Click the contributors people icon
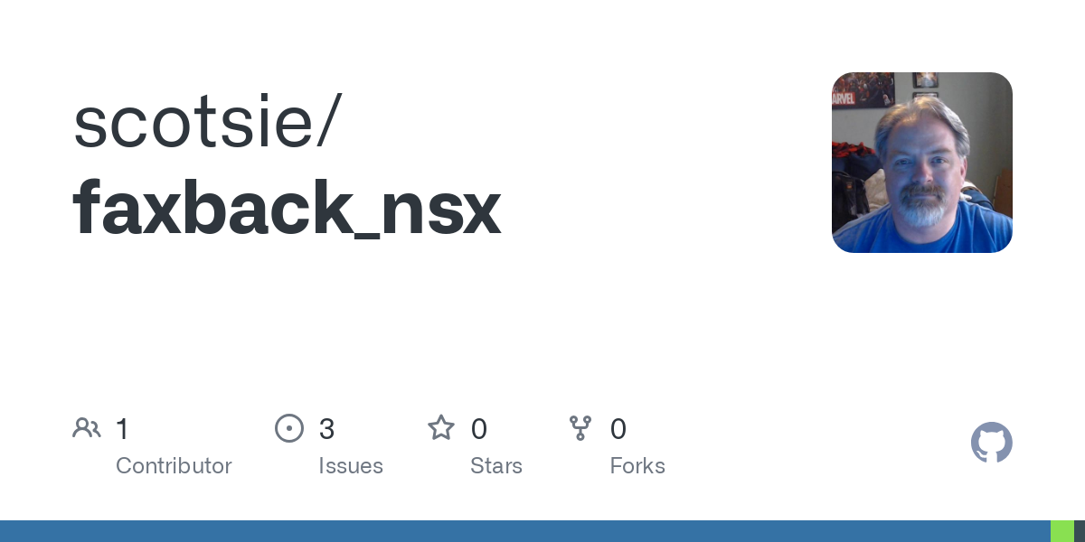Screen dimensions: 1085x542 pos(87,428)
